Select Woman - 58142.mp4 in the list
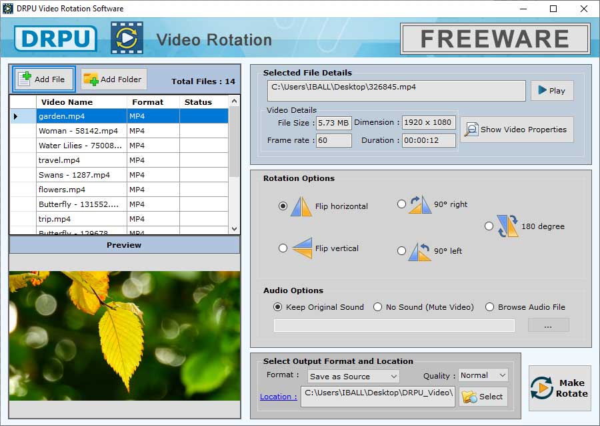Viewport: 600px width, 426px height. pyautogui.click(x=119, y=131)
